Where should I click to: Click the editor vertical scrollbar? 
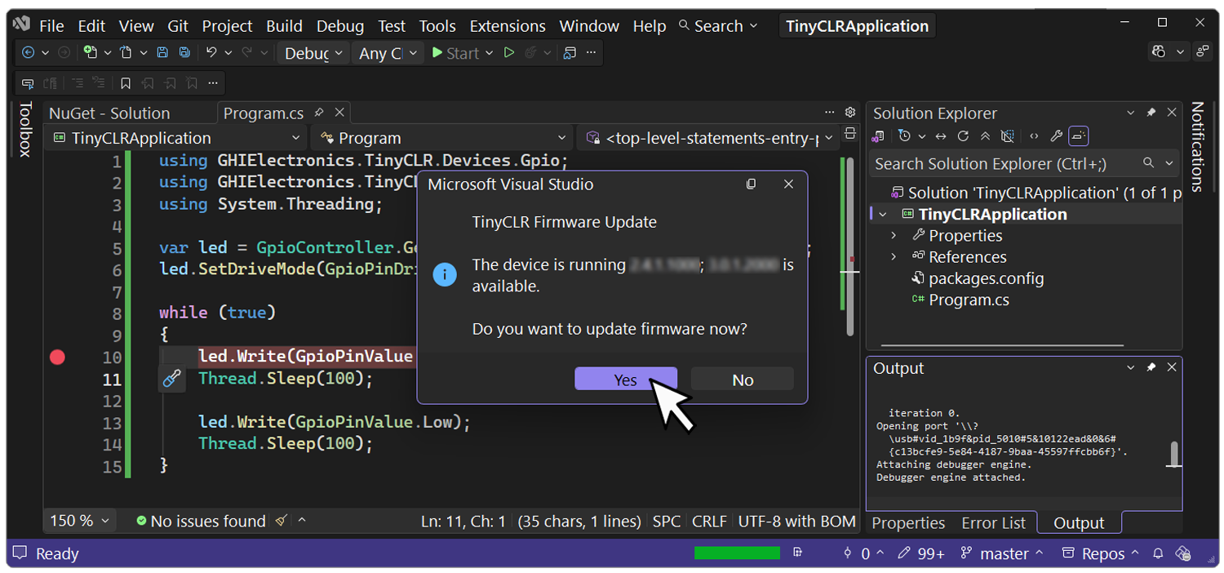(x=849, y=246)
